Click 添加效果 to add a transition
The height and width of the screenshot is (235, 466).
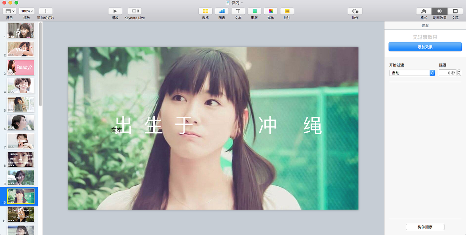point(425,46)
